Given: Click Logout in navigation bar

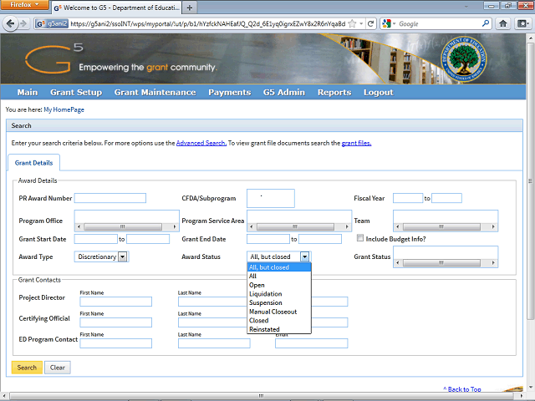Looking at the screenshot, I should click(x=379, y=93).
